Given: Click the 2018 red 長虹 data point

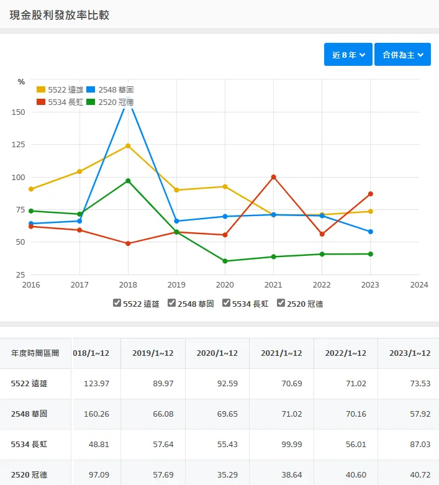Looking at the screenshot, I should pos(128,243).
